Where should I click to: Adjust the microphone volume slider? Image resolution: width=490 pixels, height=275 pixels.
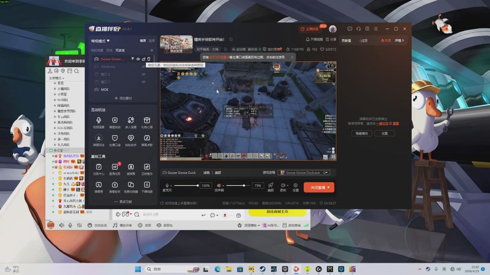point(186,186)
